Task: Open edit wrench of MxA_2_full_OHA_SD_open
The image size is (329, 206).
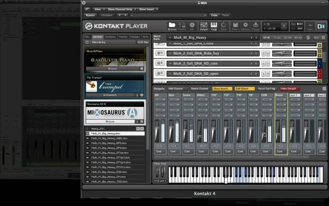Action: click(160, 73)
